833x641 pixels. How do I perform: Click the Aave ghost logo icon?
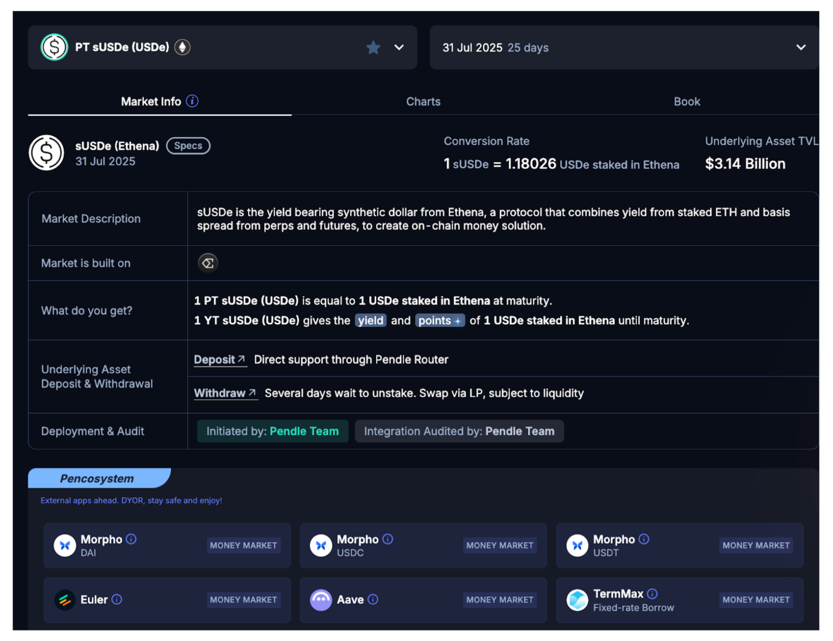point(320,600)
